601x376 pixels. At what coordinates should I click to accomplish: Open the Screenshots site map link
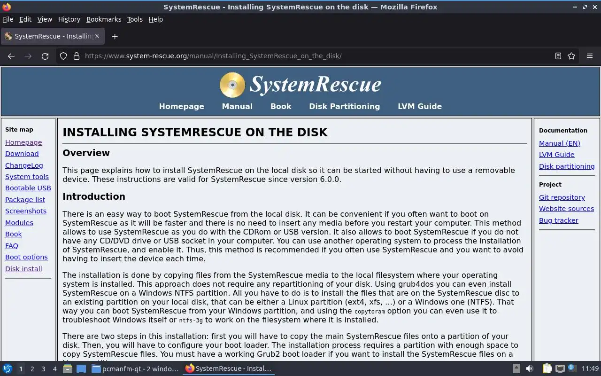26,211
